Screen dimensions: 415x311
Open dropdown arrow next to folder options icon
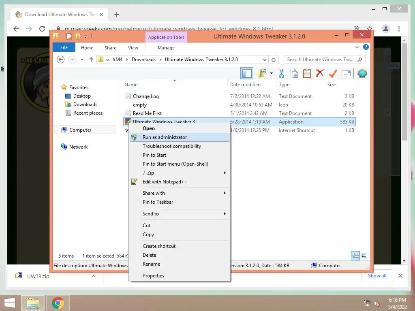tap(272, 73)
